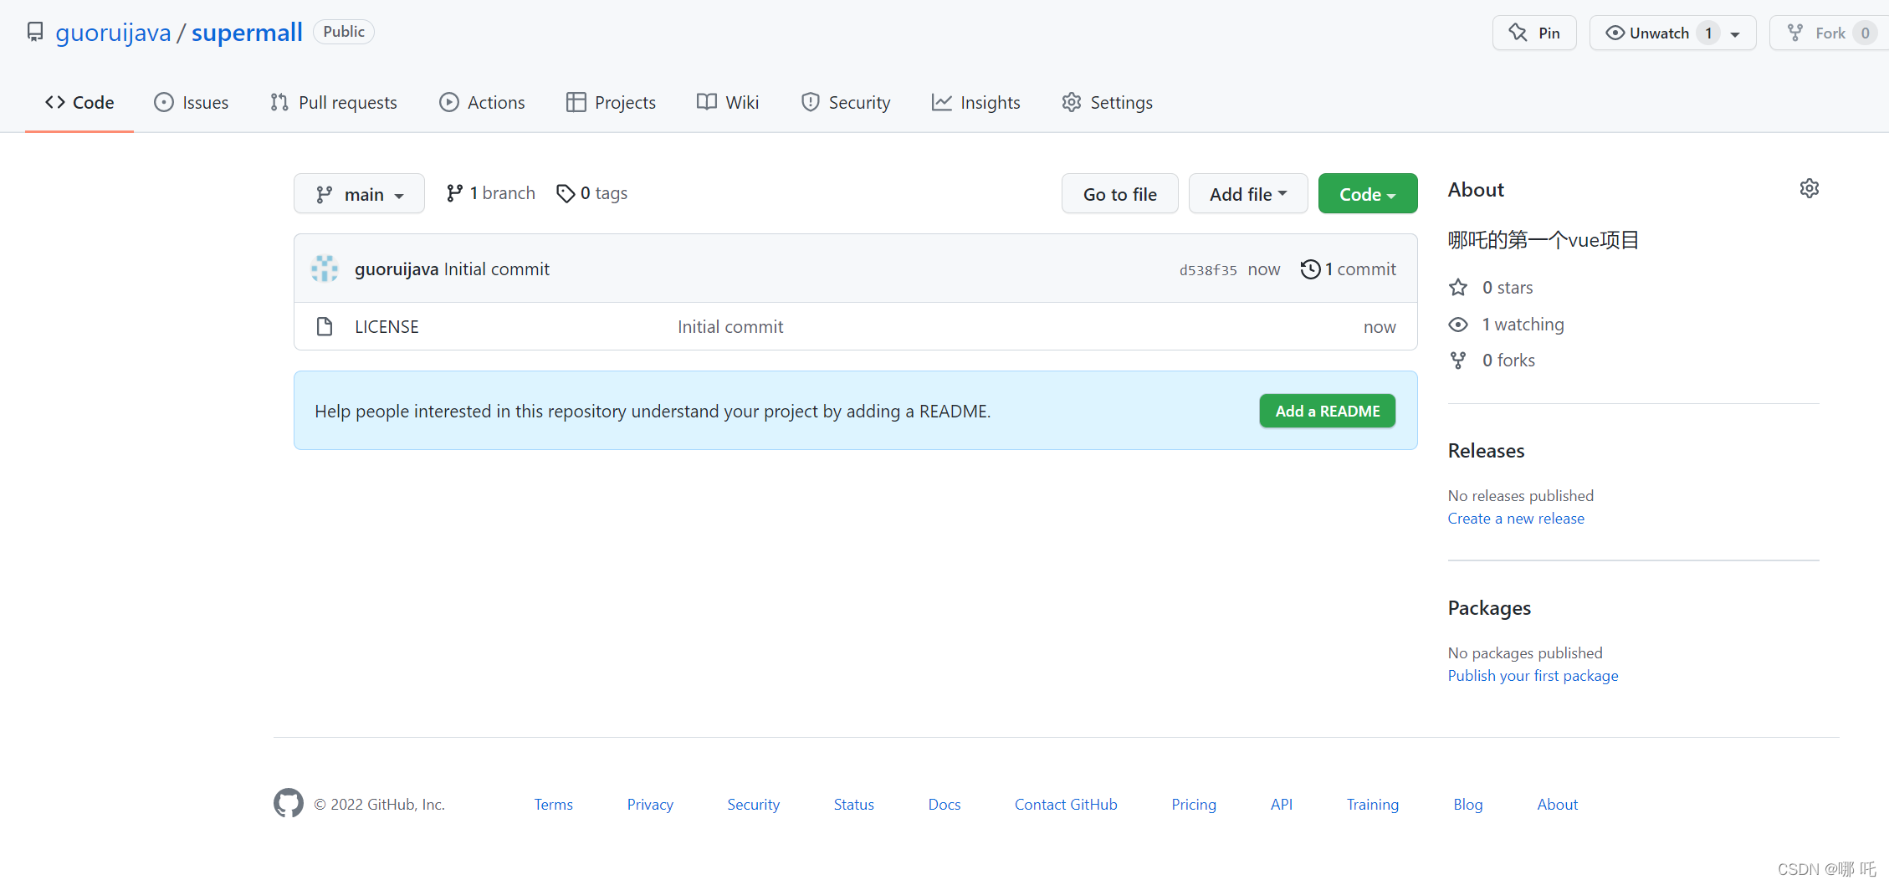Open the footer Security link

coord(753,805)
